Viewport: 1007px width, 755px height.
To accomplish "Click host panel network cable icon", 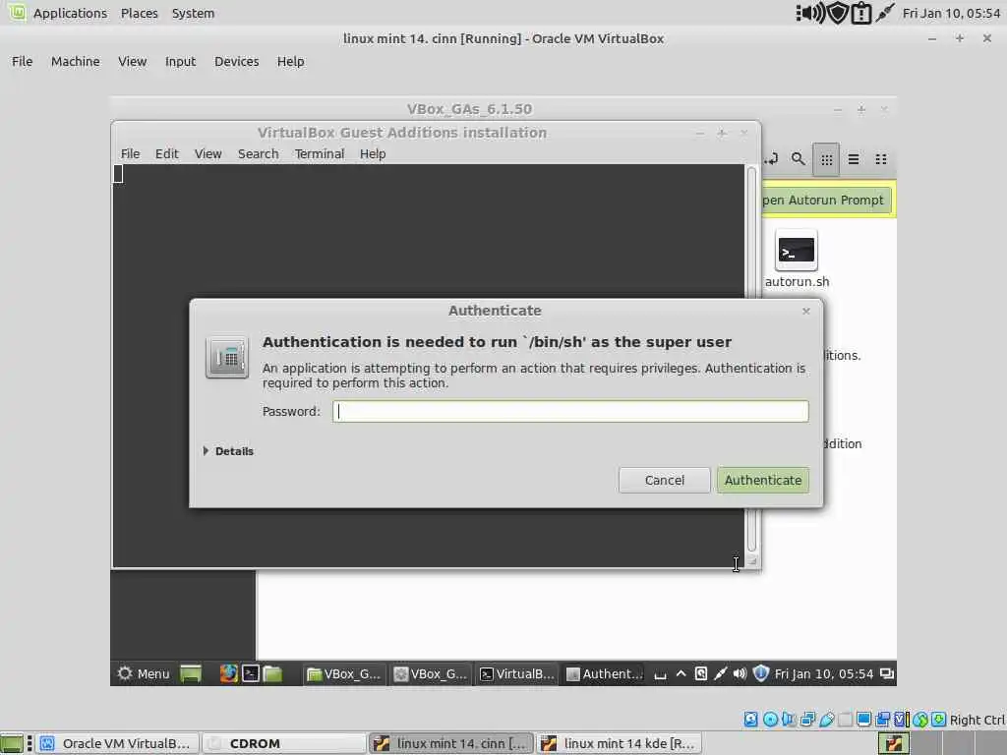I will (x=884, y=13).
